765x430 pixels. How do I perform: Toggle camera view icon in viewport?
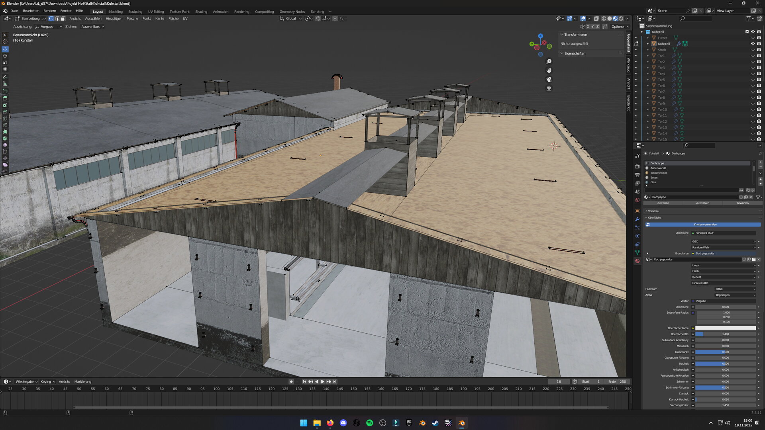point(549,79)
